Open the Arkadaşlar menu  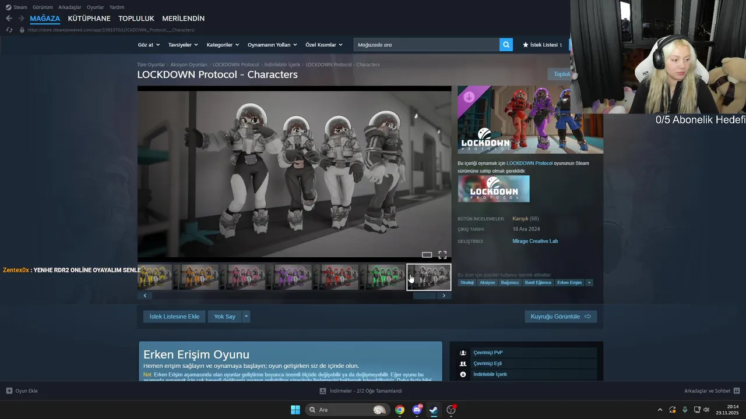click(x=70, y=7)
